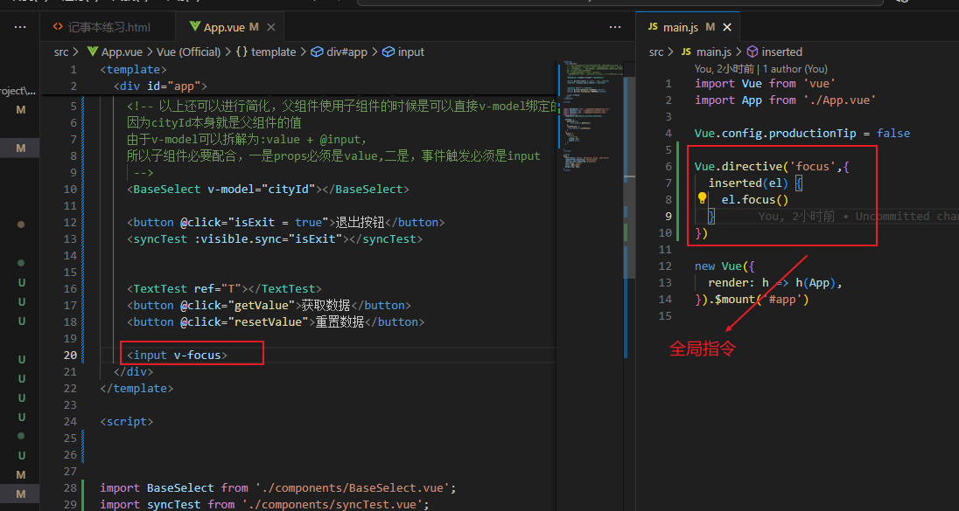
Task: Click line number 10 in App.vue gutter
Action: [70, 190]
